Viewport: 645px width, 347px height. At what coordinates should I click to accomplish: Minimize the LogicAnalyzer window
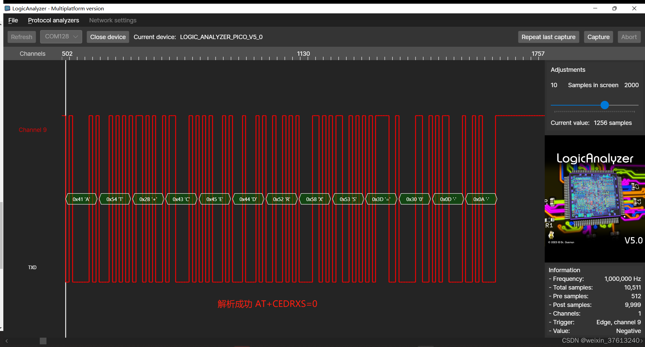595,8
